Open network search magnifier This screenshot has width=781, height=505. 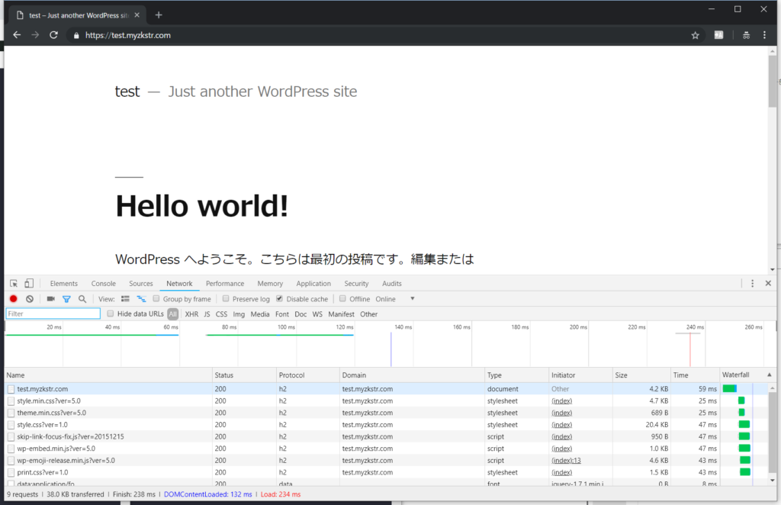coord(82,299)
